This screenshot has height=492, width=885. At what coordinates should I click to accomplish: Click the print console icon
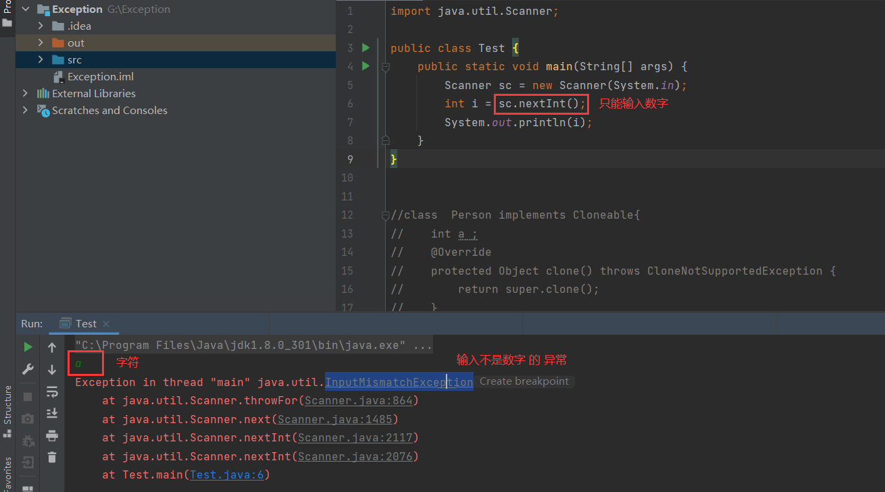pyautogui.click(x=52, y=435)
